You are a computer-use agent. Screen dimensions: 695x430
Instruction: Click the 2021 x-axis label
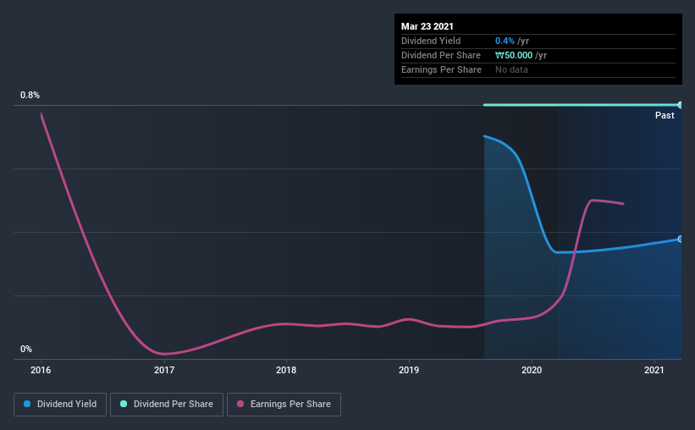click(x=654, y=370)
